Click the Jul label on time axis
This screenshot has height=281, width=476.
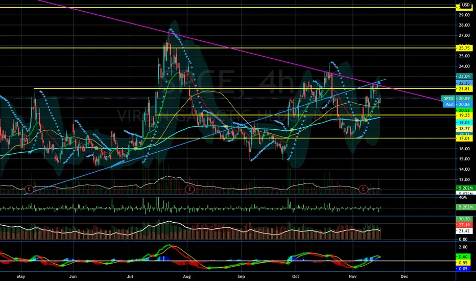point(130,276)
